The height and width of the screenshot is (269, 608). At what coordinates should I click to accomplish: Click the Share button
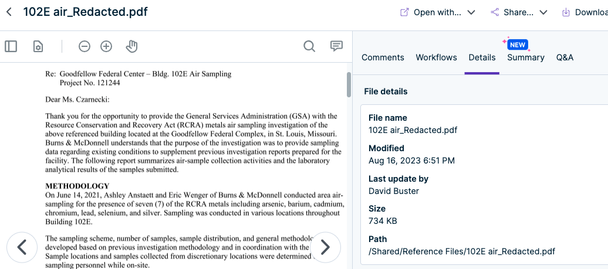[x=512, y=12]
